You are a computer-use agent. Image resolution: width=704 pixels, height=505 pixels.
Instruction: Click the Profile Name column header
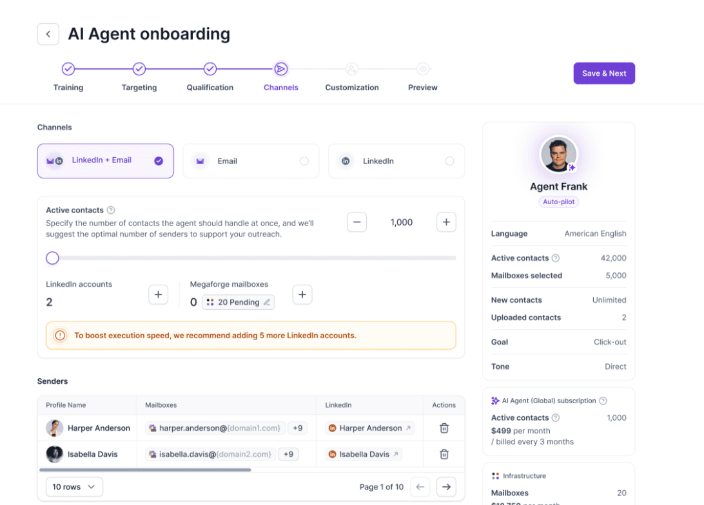(x=66, y=405)
